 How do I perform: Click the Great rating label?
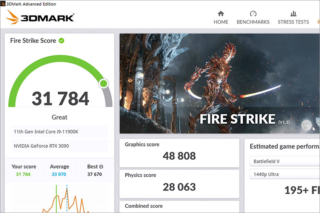60,117
